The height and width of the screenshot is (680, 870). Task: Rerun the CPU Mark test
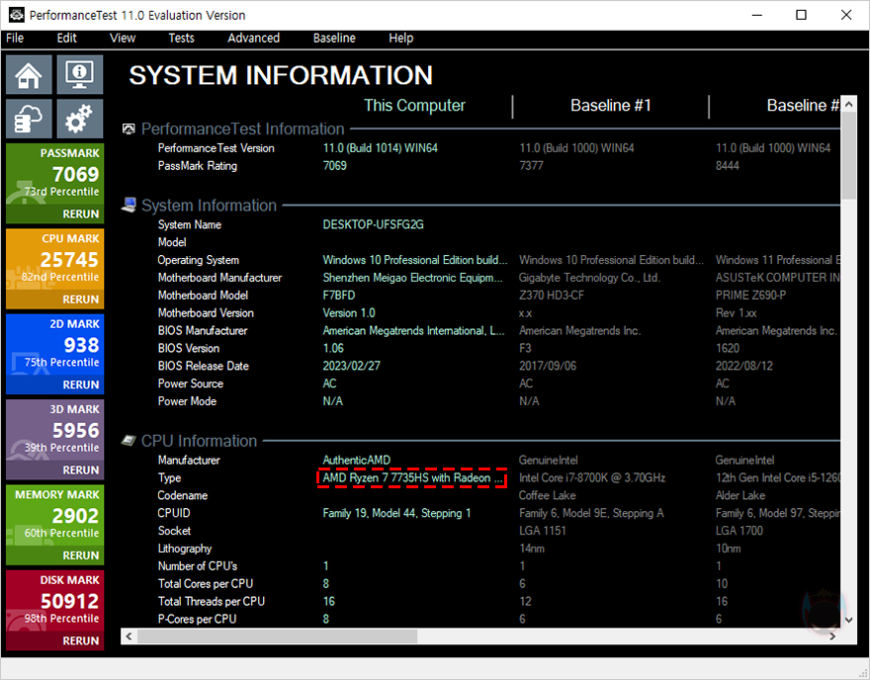tap(80, 299)
